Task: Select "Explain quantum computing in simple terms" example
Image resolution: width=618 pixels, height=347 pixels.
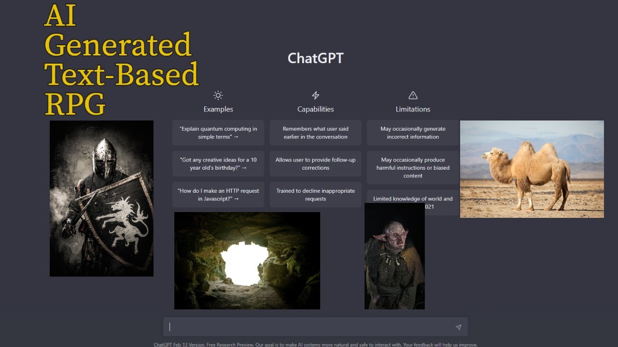Action: coord(218,133)
